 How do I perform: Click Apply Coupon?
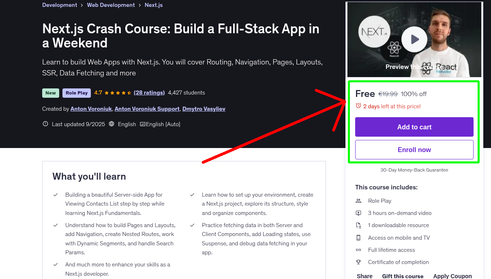pos(452,276)
